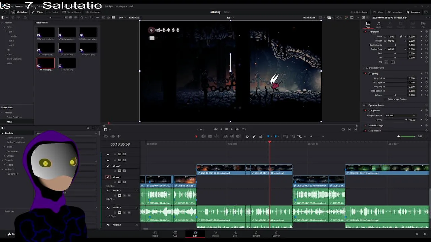Expand the AI Smart Reframe section
The width and height of the screenshot is (431, 242).
click(364, 68)
